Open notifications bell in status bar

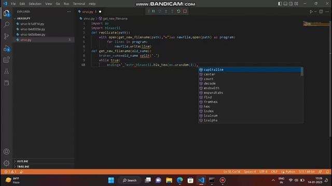click(x=327, y=172)
